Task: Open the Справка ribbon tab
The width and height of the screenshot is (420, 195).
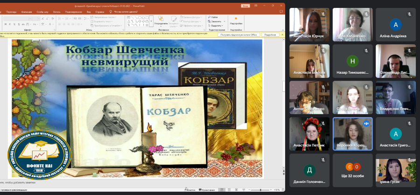Action: coord(100,12)
